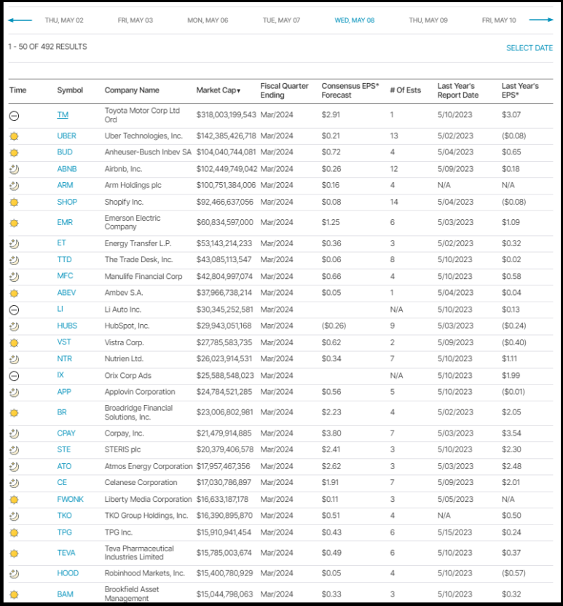Open the TM stock symbol link
This screenshot has height=606, width=563.
(63, 115)
